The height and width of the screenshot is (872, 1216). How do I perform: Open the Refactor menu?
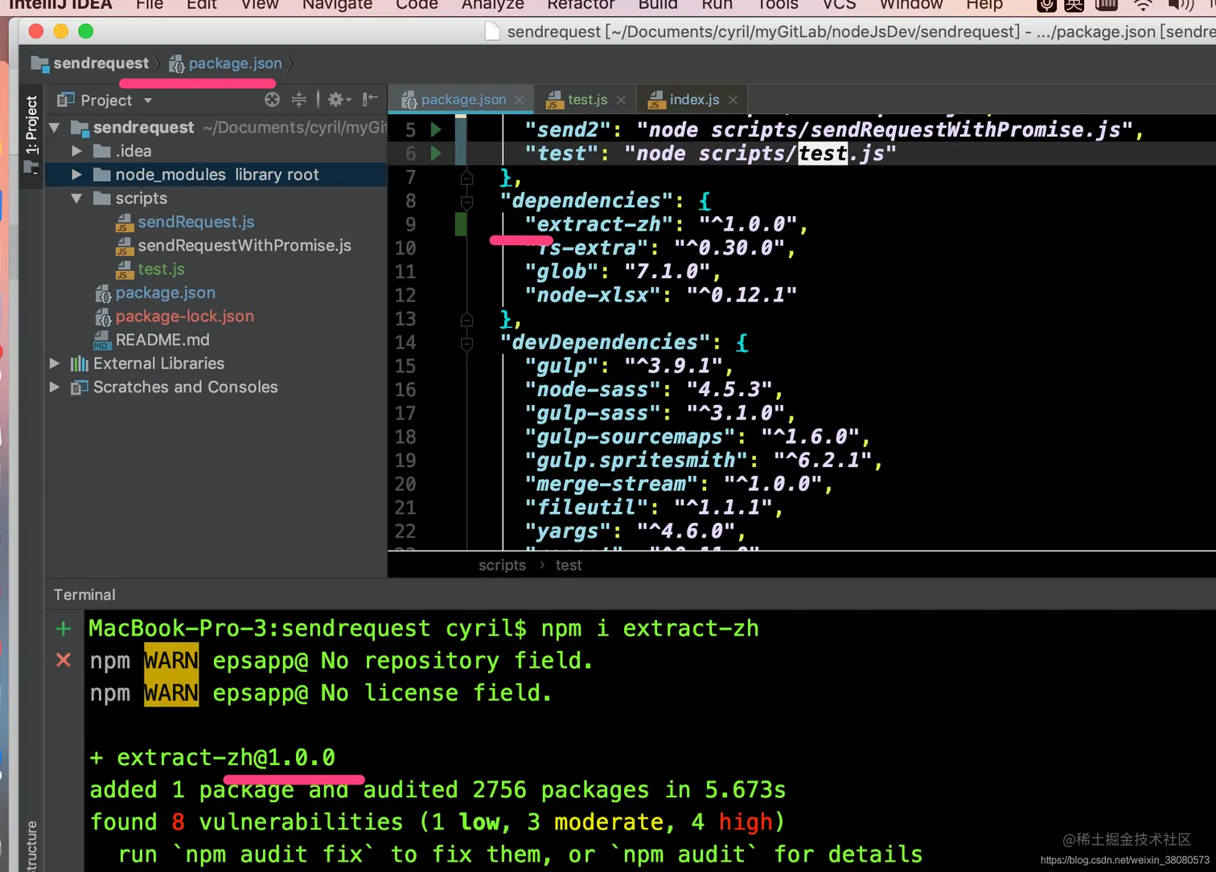click(x=581, y=5)
